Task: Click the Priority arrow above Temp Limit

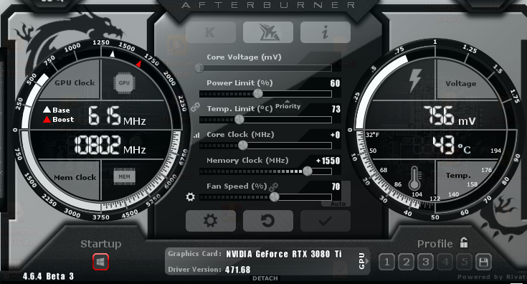Action: [288, 101]
